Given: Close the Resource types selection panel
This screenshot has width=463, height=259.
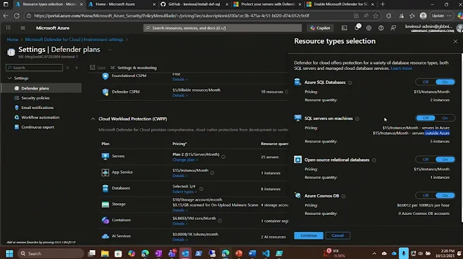Looking at the screenshot, I should 455,41.
